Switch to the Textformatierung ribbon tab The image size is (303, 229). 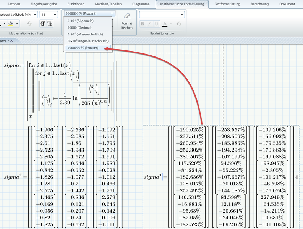tap(227, 4)
